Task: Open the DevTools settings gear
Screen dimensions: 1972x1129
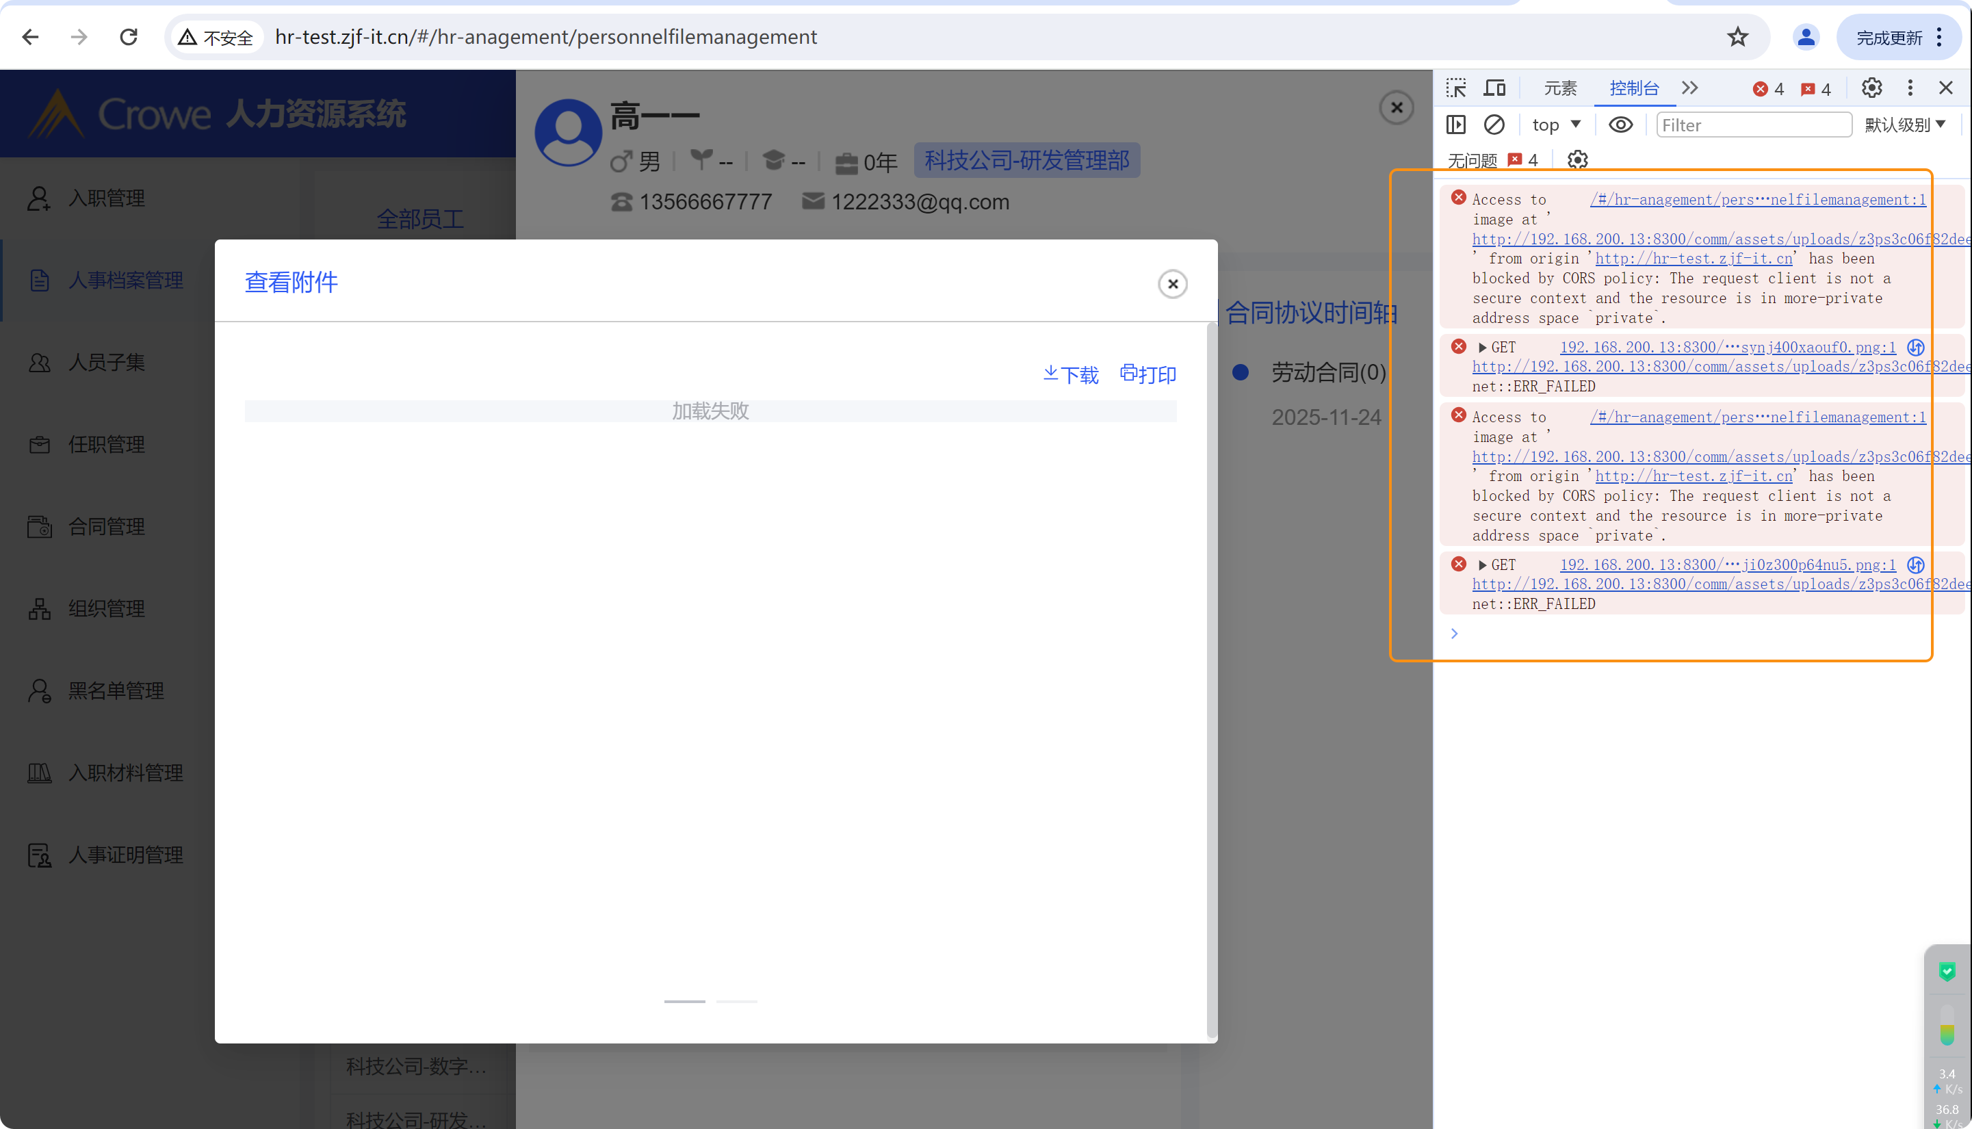Action: pos(1871,88)
